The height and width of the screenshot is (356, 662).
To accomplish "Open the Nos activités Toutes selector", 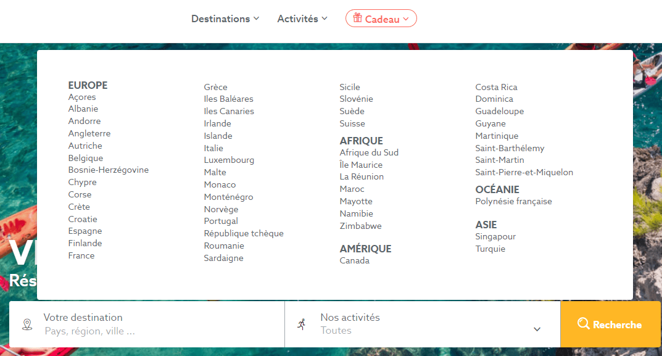I will point(423,324).
